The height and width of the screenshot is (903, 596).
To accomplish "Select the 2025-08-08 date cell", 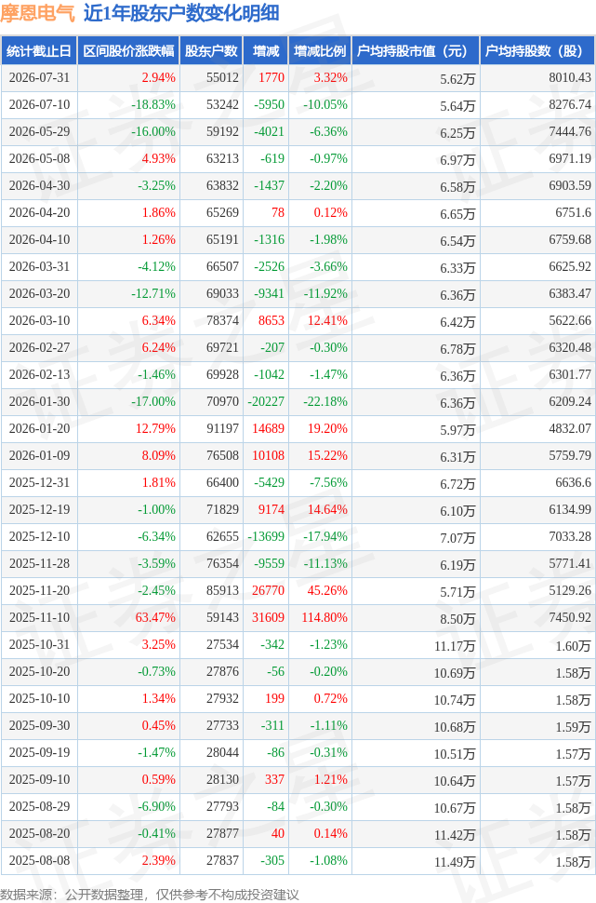I will click(39, 860).
